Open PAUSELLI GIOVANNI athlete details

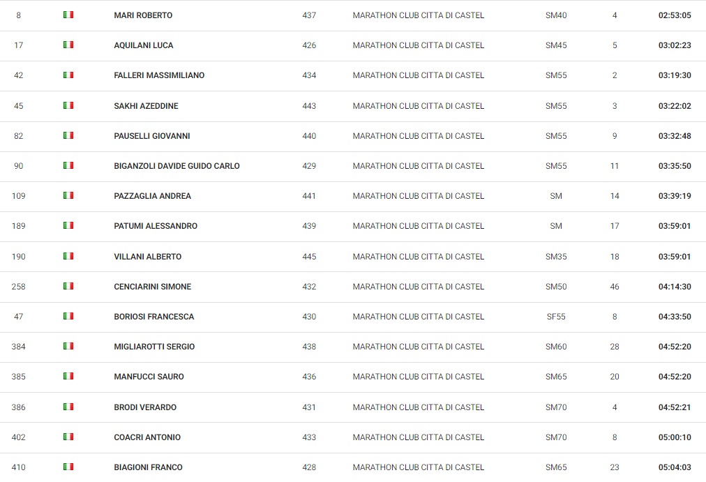tap(152, 136)
